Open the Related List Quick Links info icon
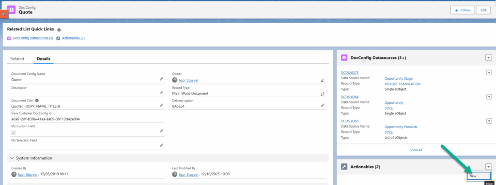Viewport: 496px width, 185px height. click(59, 29)
